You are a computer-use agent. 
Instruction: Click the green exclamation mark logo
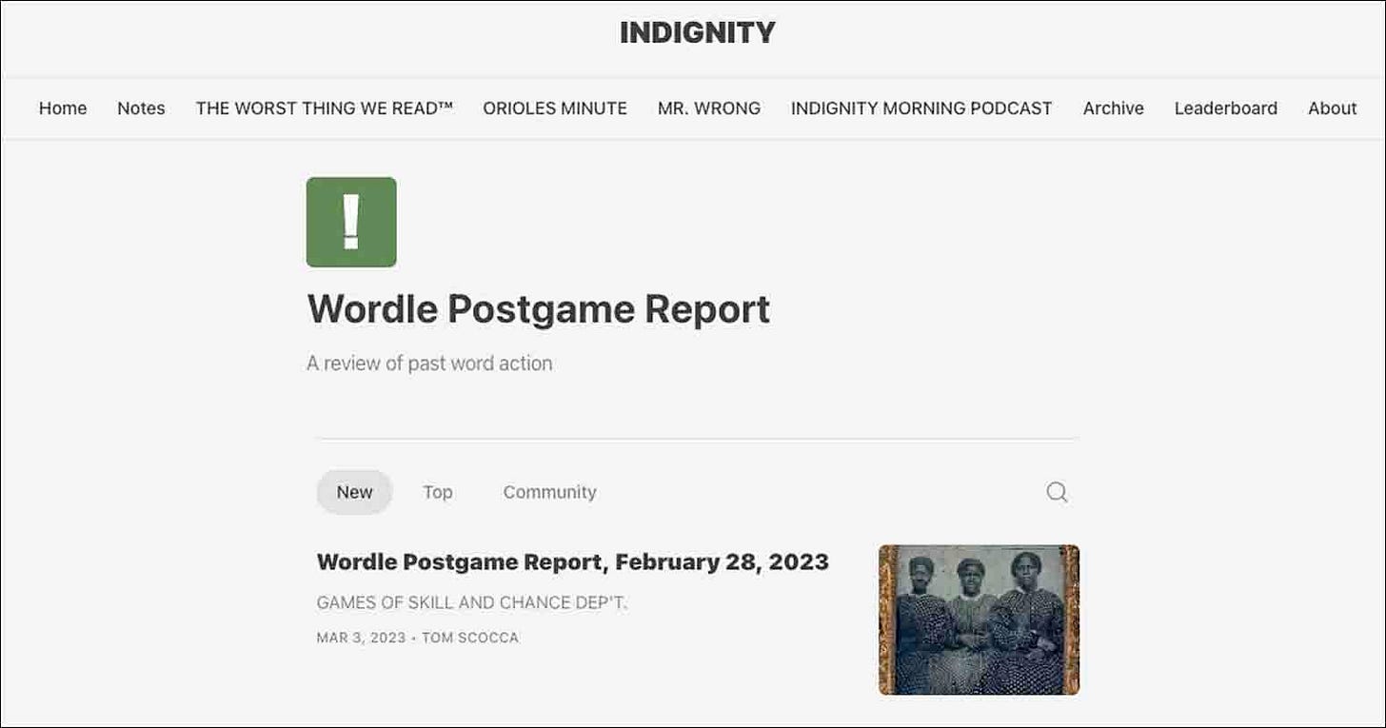pyautogui.click(x=351, y=222)
